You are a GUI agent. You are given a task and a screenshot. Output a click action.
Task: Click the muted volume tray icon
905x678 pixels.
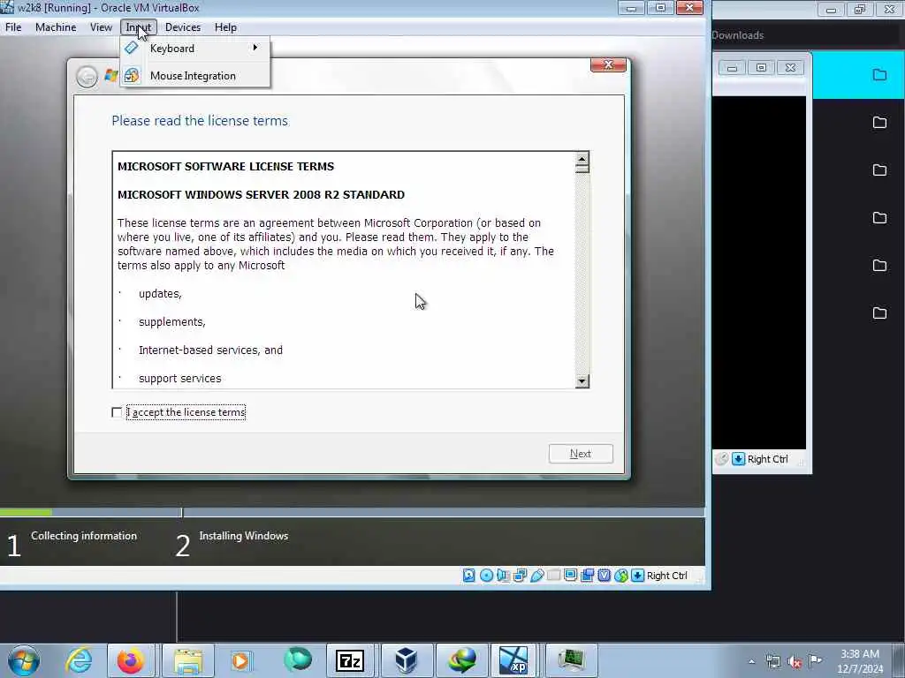point(795,661)
